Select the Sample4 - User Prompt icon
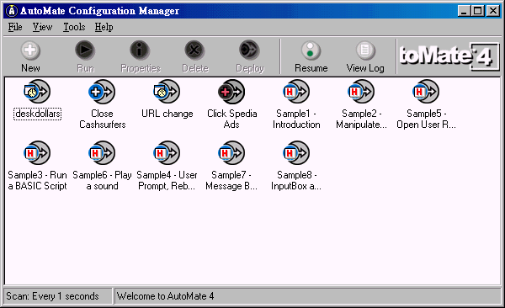This screenshot has width=505, height=308. point(167,153)
